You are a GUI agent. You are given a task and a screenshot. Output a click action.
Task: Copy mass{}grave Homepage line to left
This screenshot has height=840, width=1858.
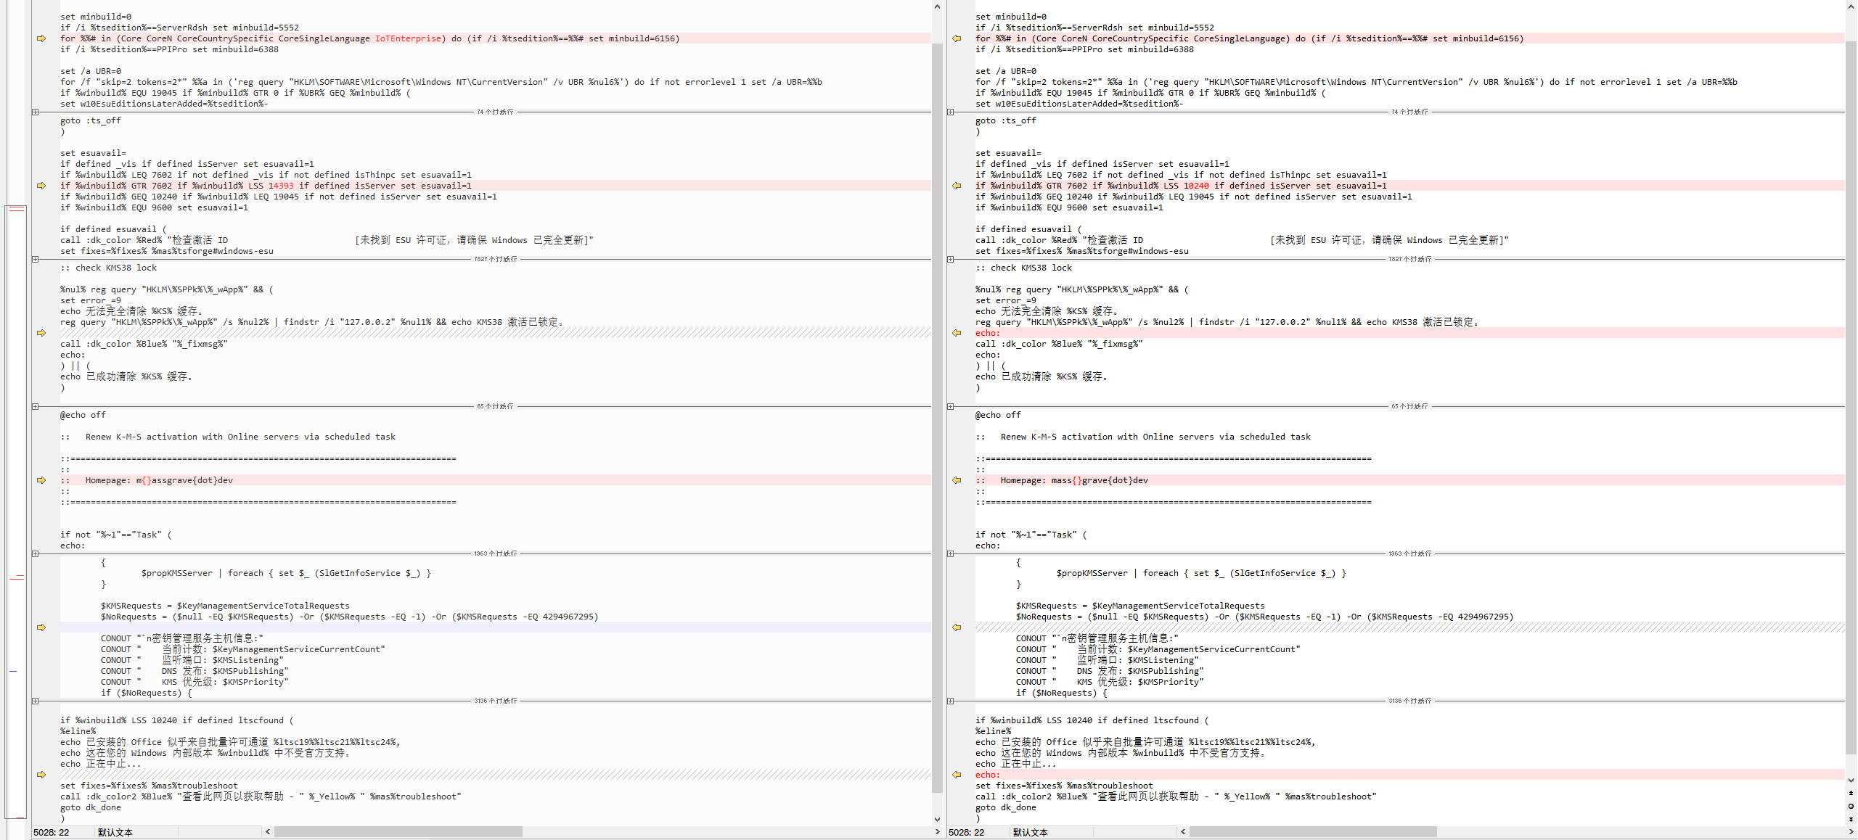tap(957, 480)
